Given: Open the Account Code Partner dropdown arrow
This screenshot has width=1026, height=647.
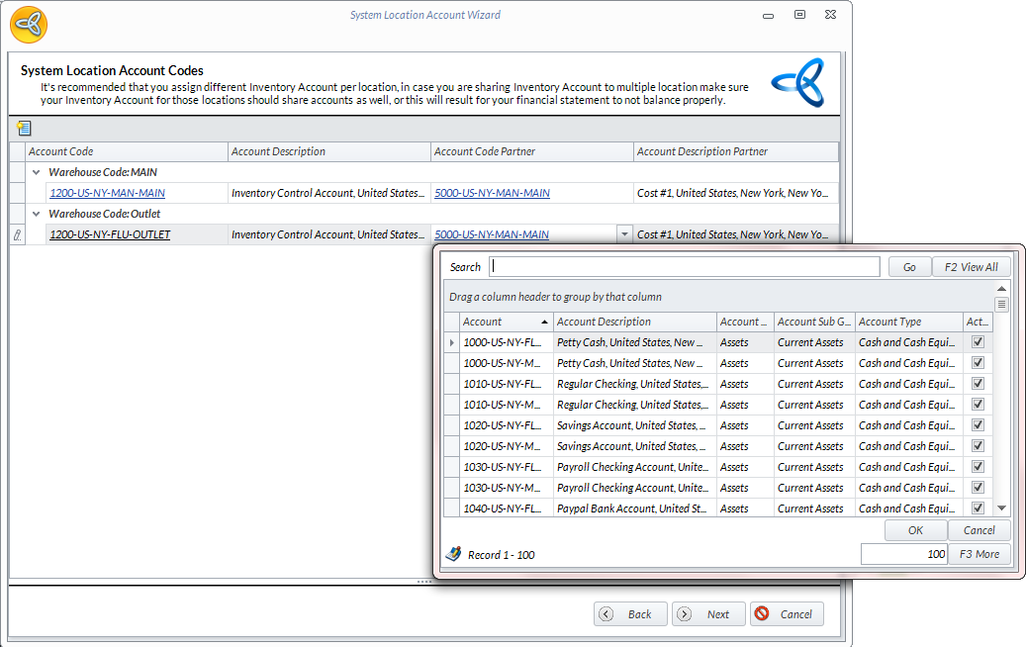Looking at the screenshot, I should click(623, 234).
